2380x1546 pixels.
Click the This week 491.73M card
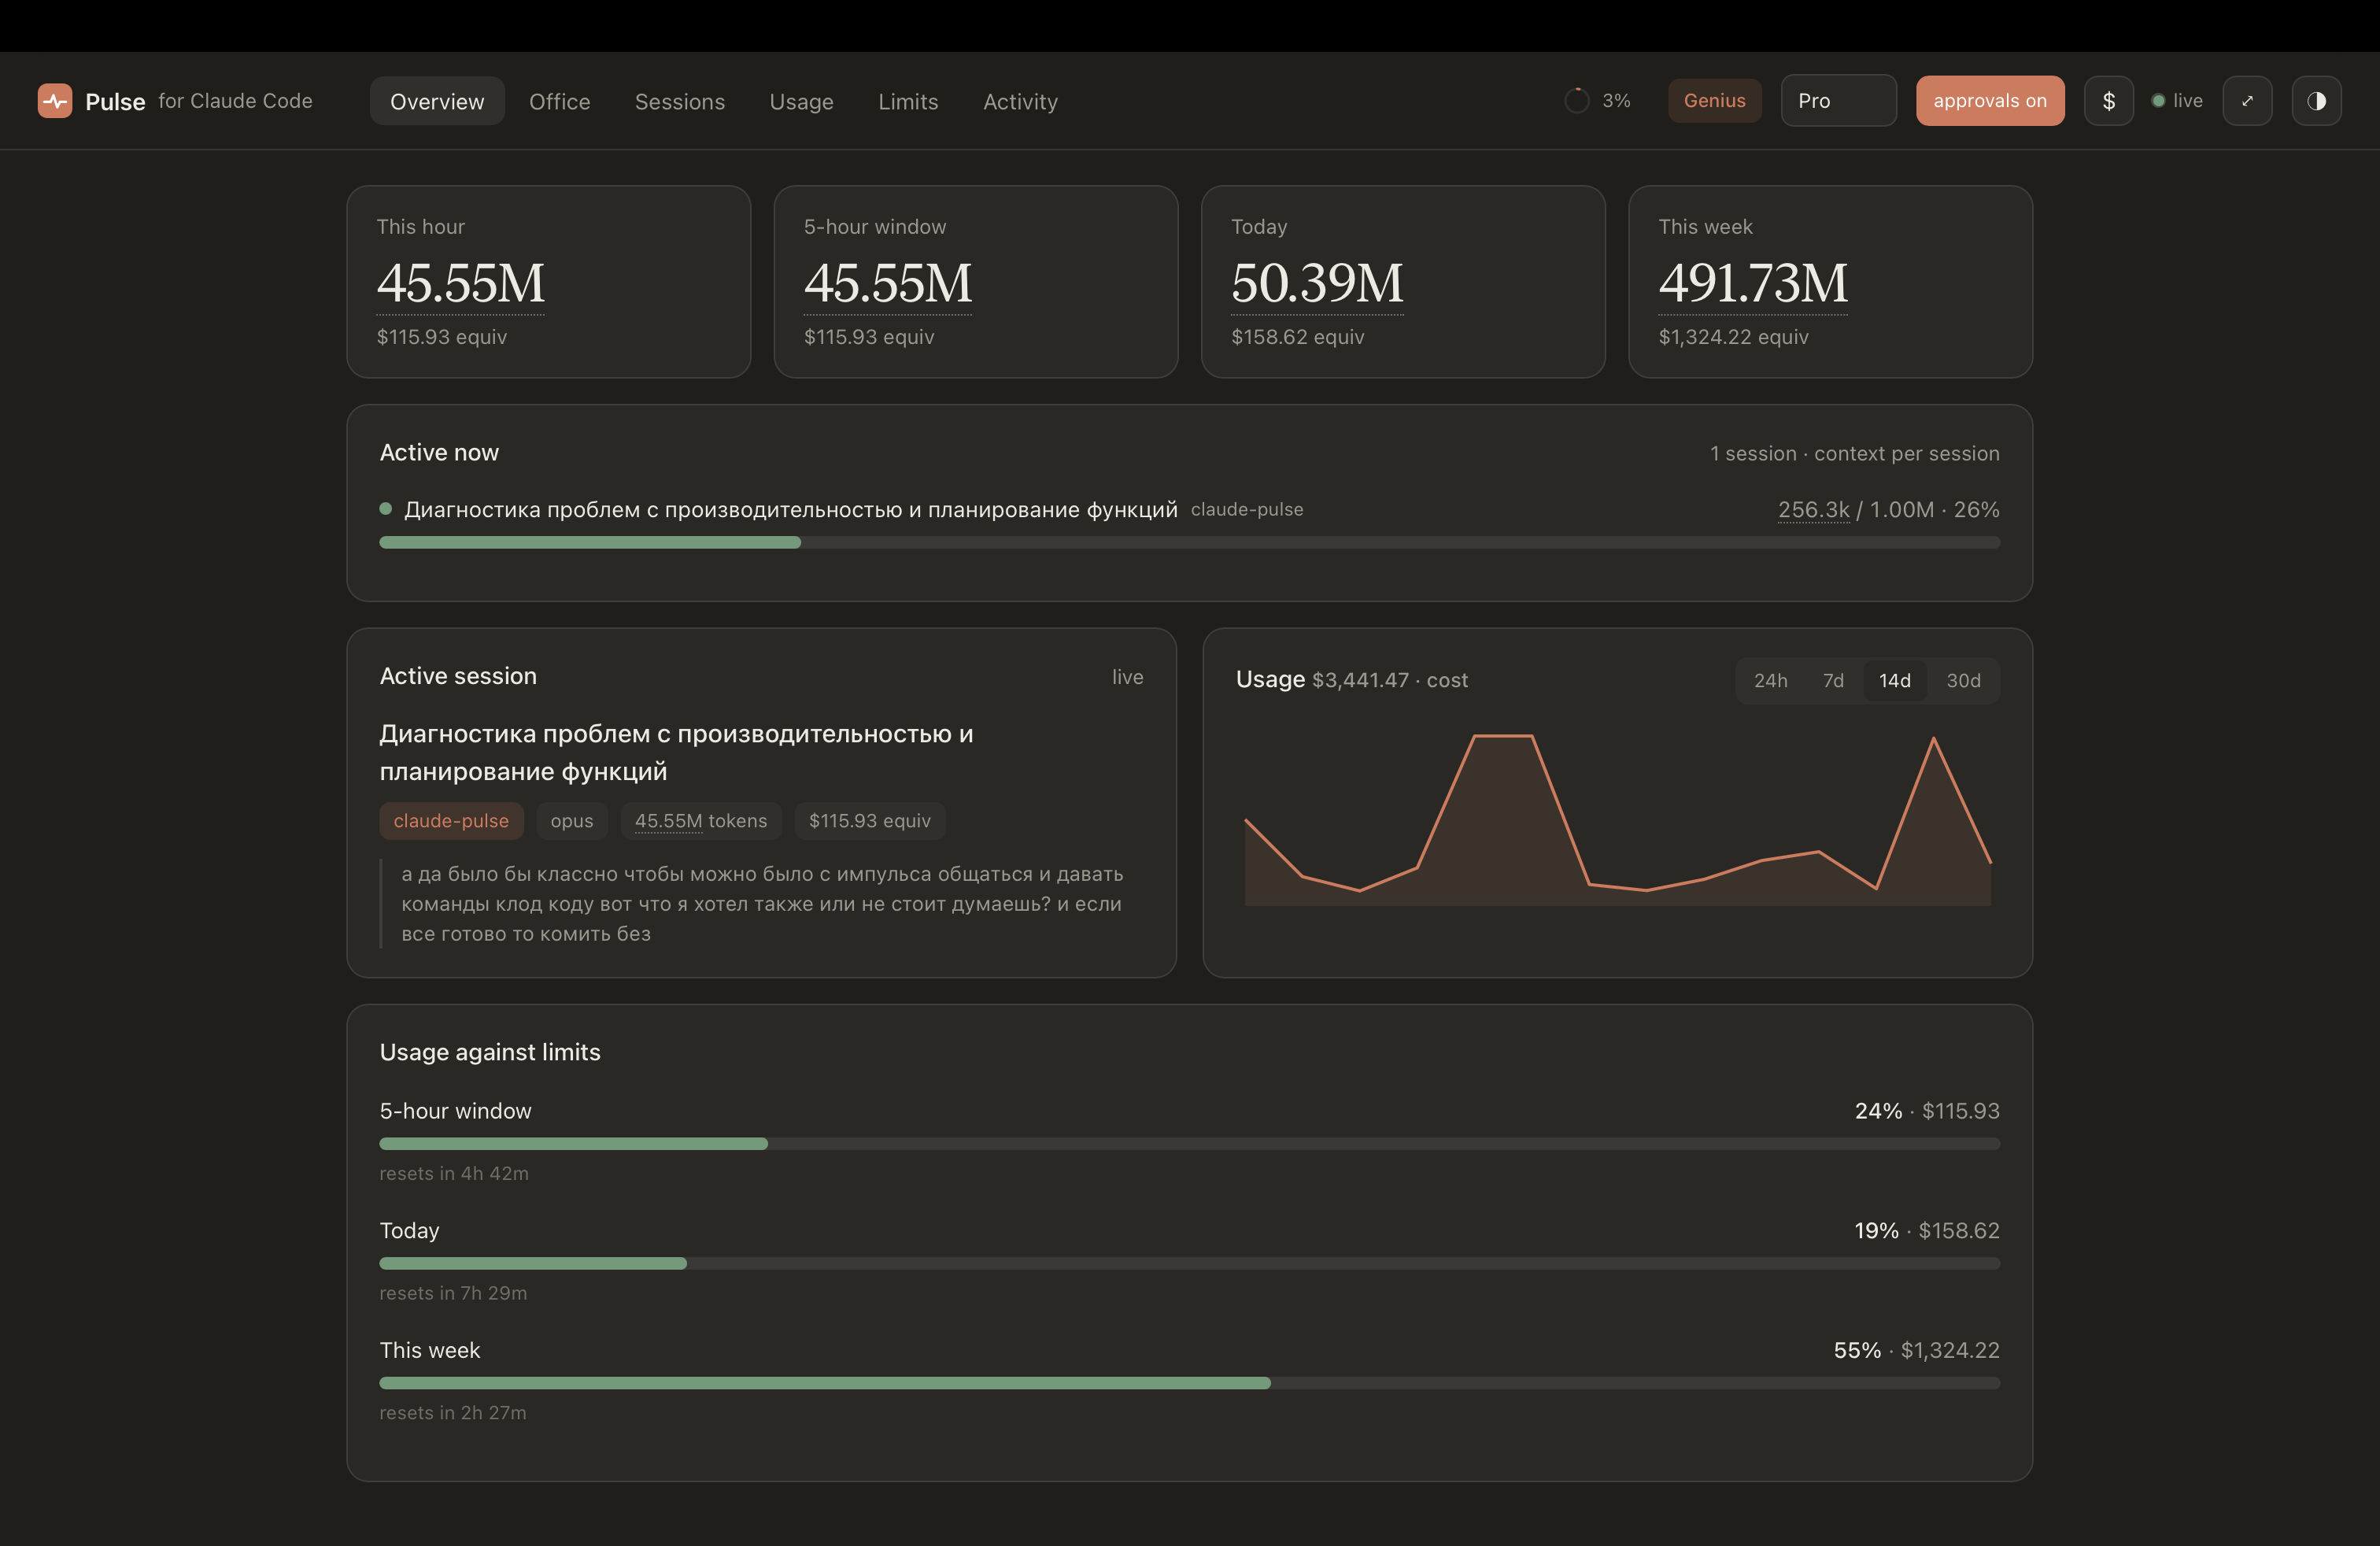1830,282
